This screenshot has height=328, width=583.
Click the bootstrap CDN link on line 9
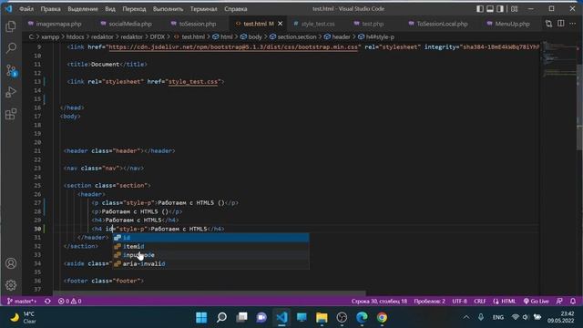(233, 47)
